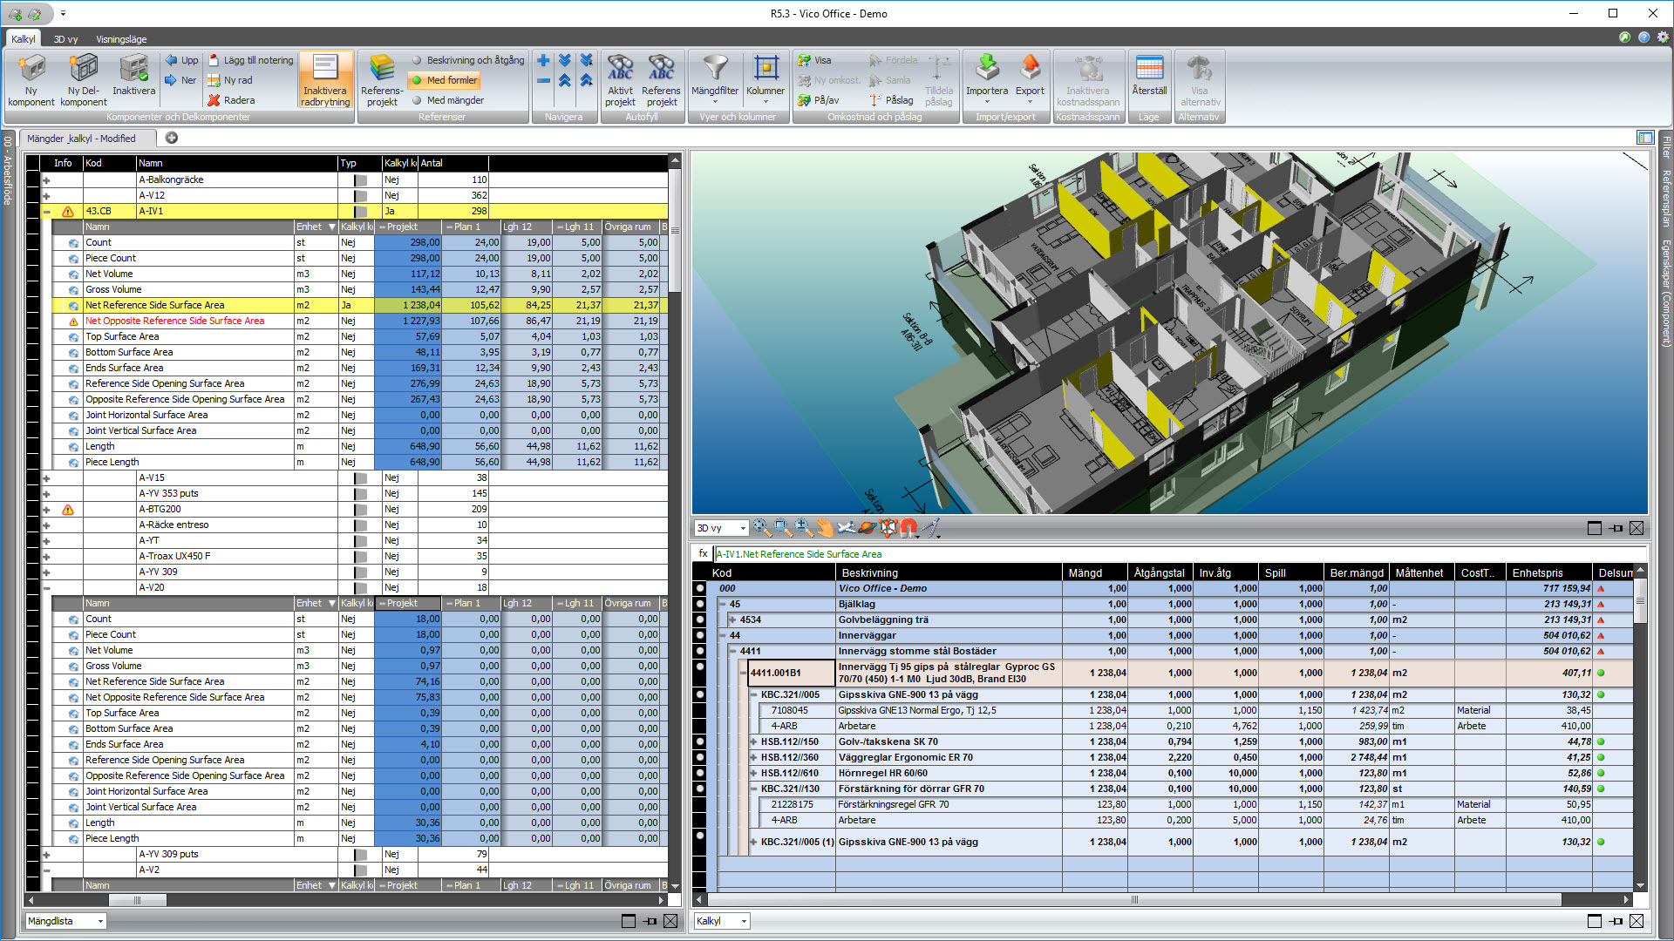Toggle the row marker for code 000
This screenshot has height=941, width=1674.
pyautogui.click(x=700, y=589)
